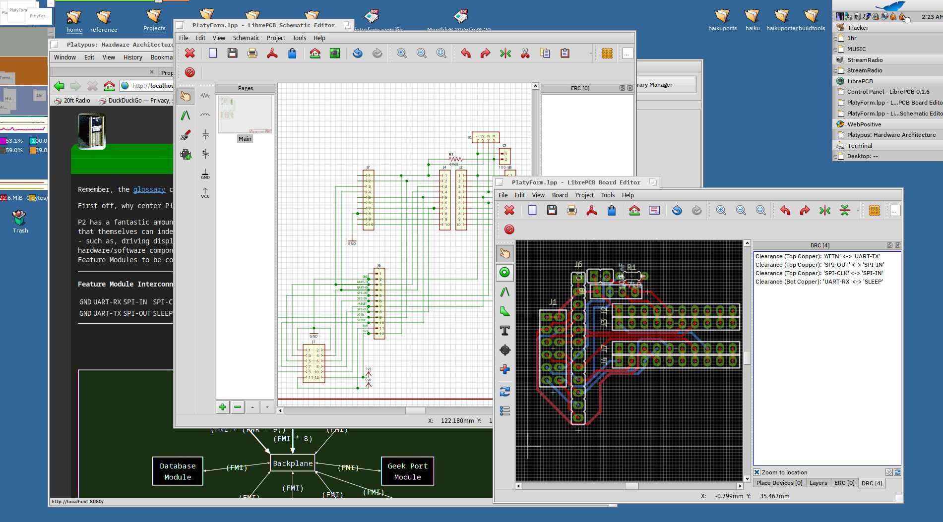The height and width of the screenshot is (522, 943).
Task: Click the Add Resistor symbol tool
Action: [x=205, y=96]
